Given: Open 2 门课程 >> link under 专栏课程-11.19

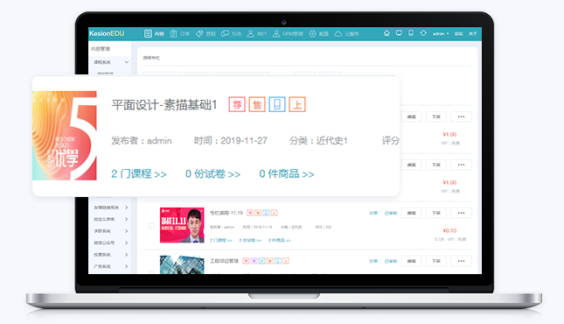Looking at the screenshot, I should click(x=221, y=240).
